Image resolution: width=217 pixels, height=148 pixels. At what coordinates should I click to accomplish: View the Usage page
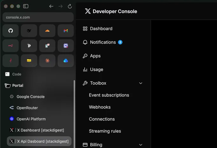(x=93, y=70)
